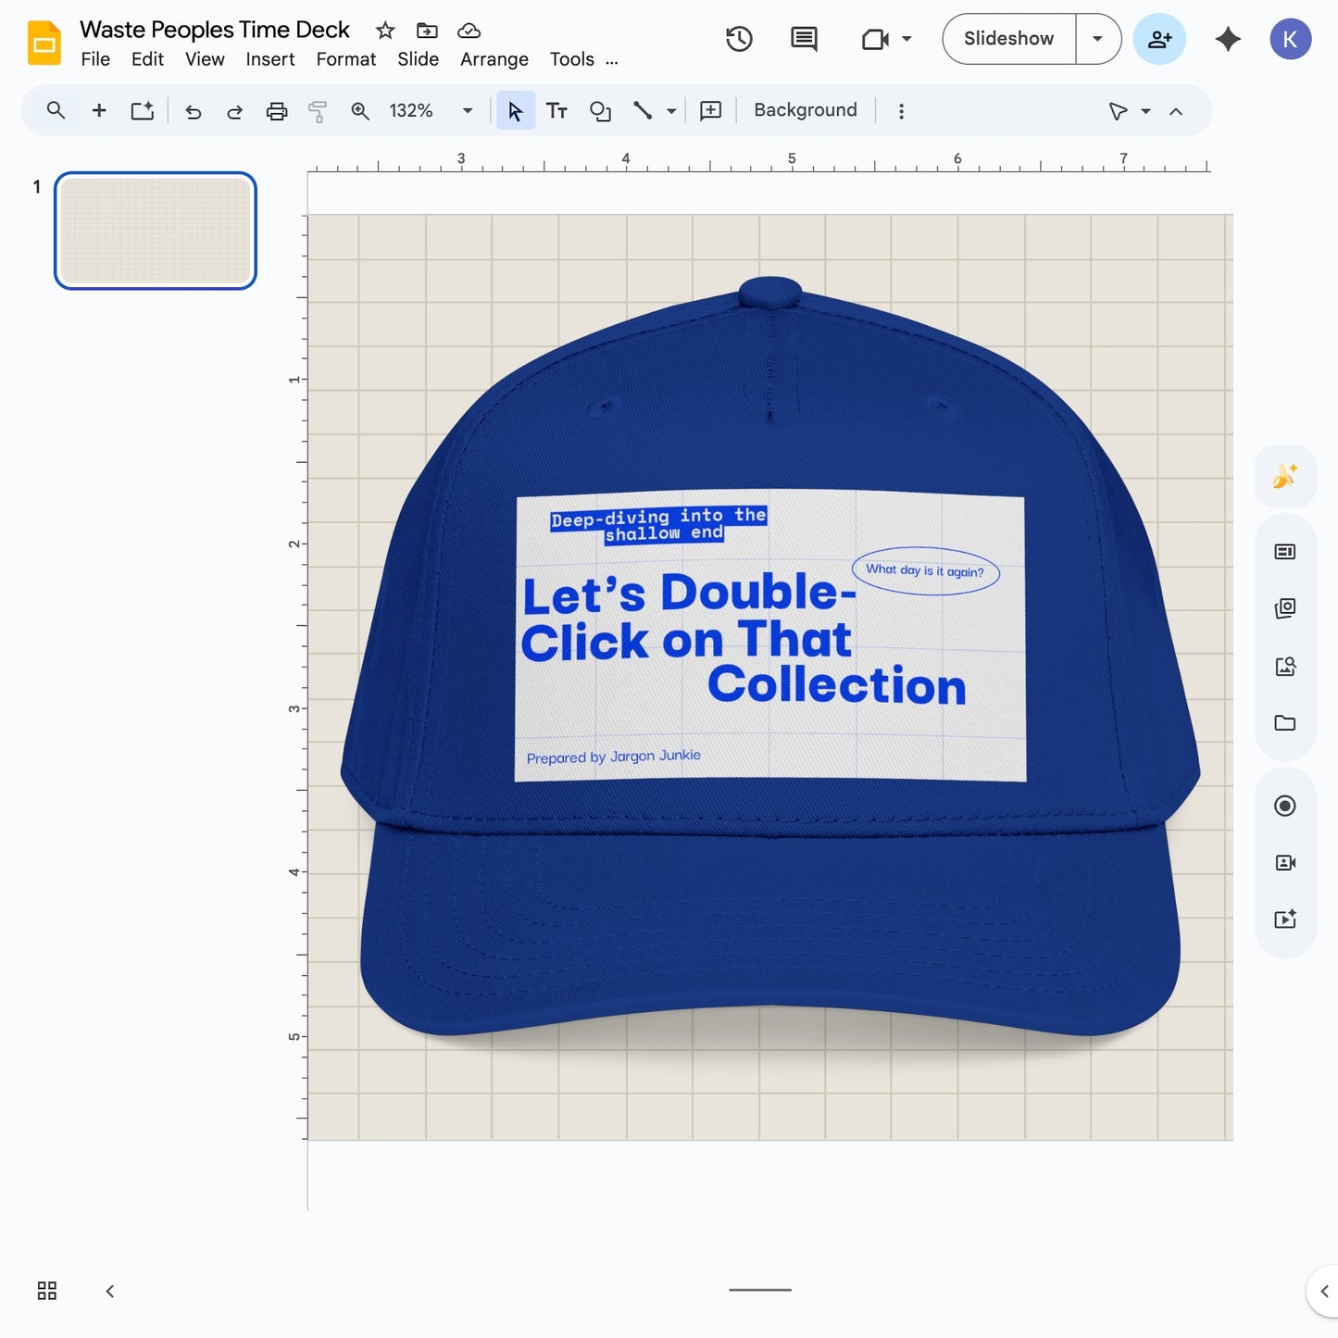Expand Line tool options arrow

671,111
